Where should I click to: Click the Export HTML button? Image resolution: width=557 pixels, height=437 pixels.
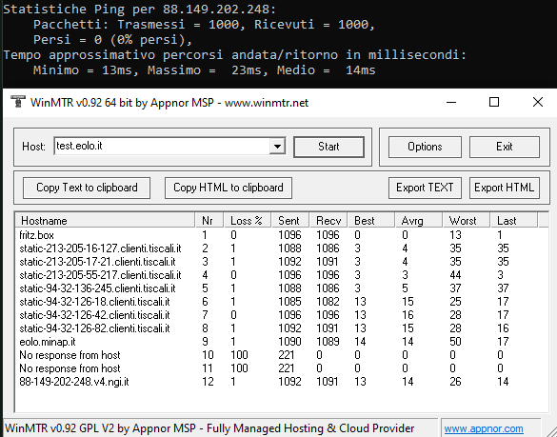coord(505,188)
